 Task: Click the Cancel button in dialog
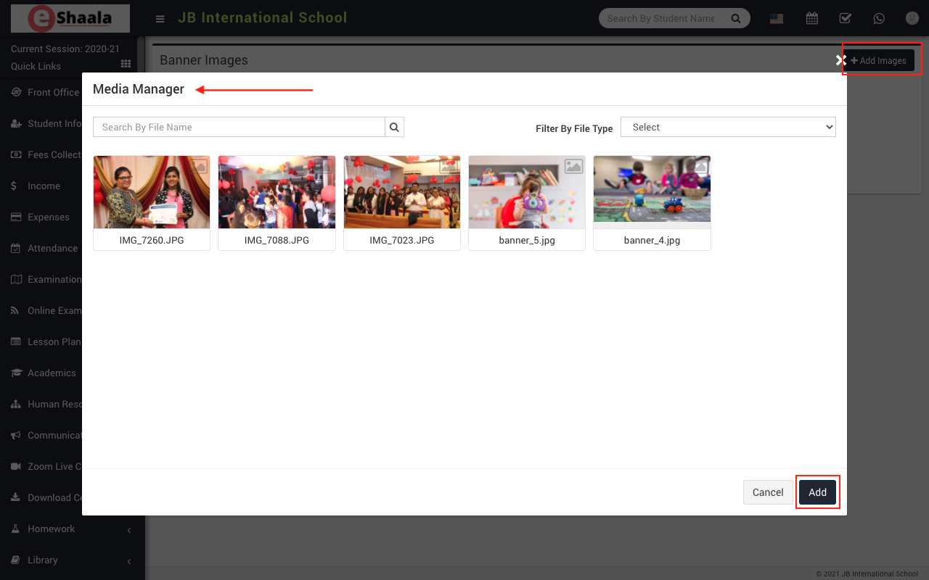pyautogui.click(x=768, y=492)
